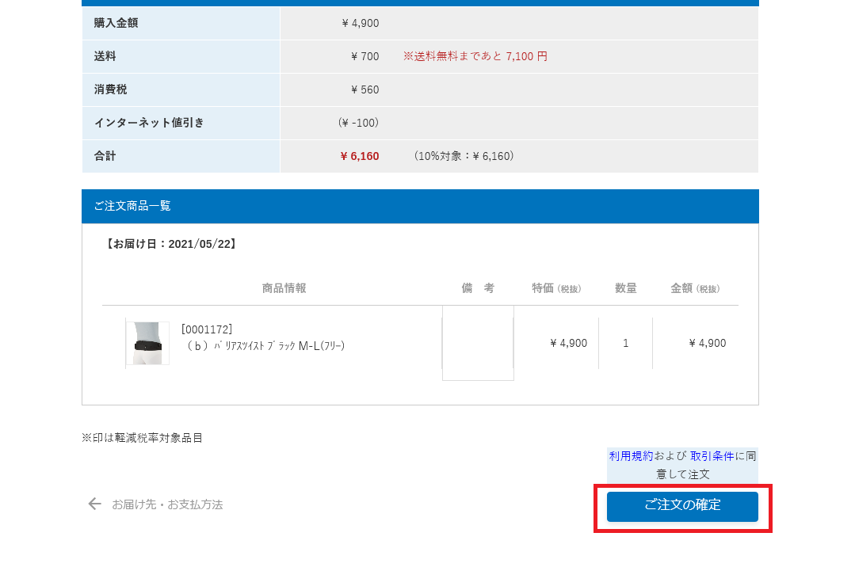The height and width of the screenshot is (567, 855).
Task: Open the 取引条件 link
Action: [x=712, y=456]
